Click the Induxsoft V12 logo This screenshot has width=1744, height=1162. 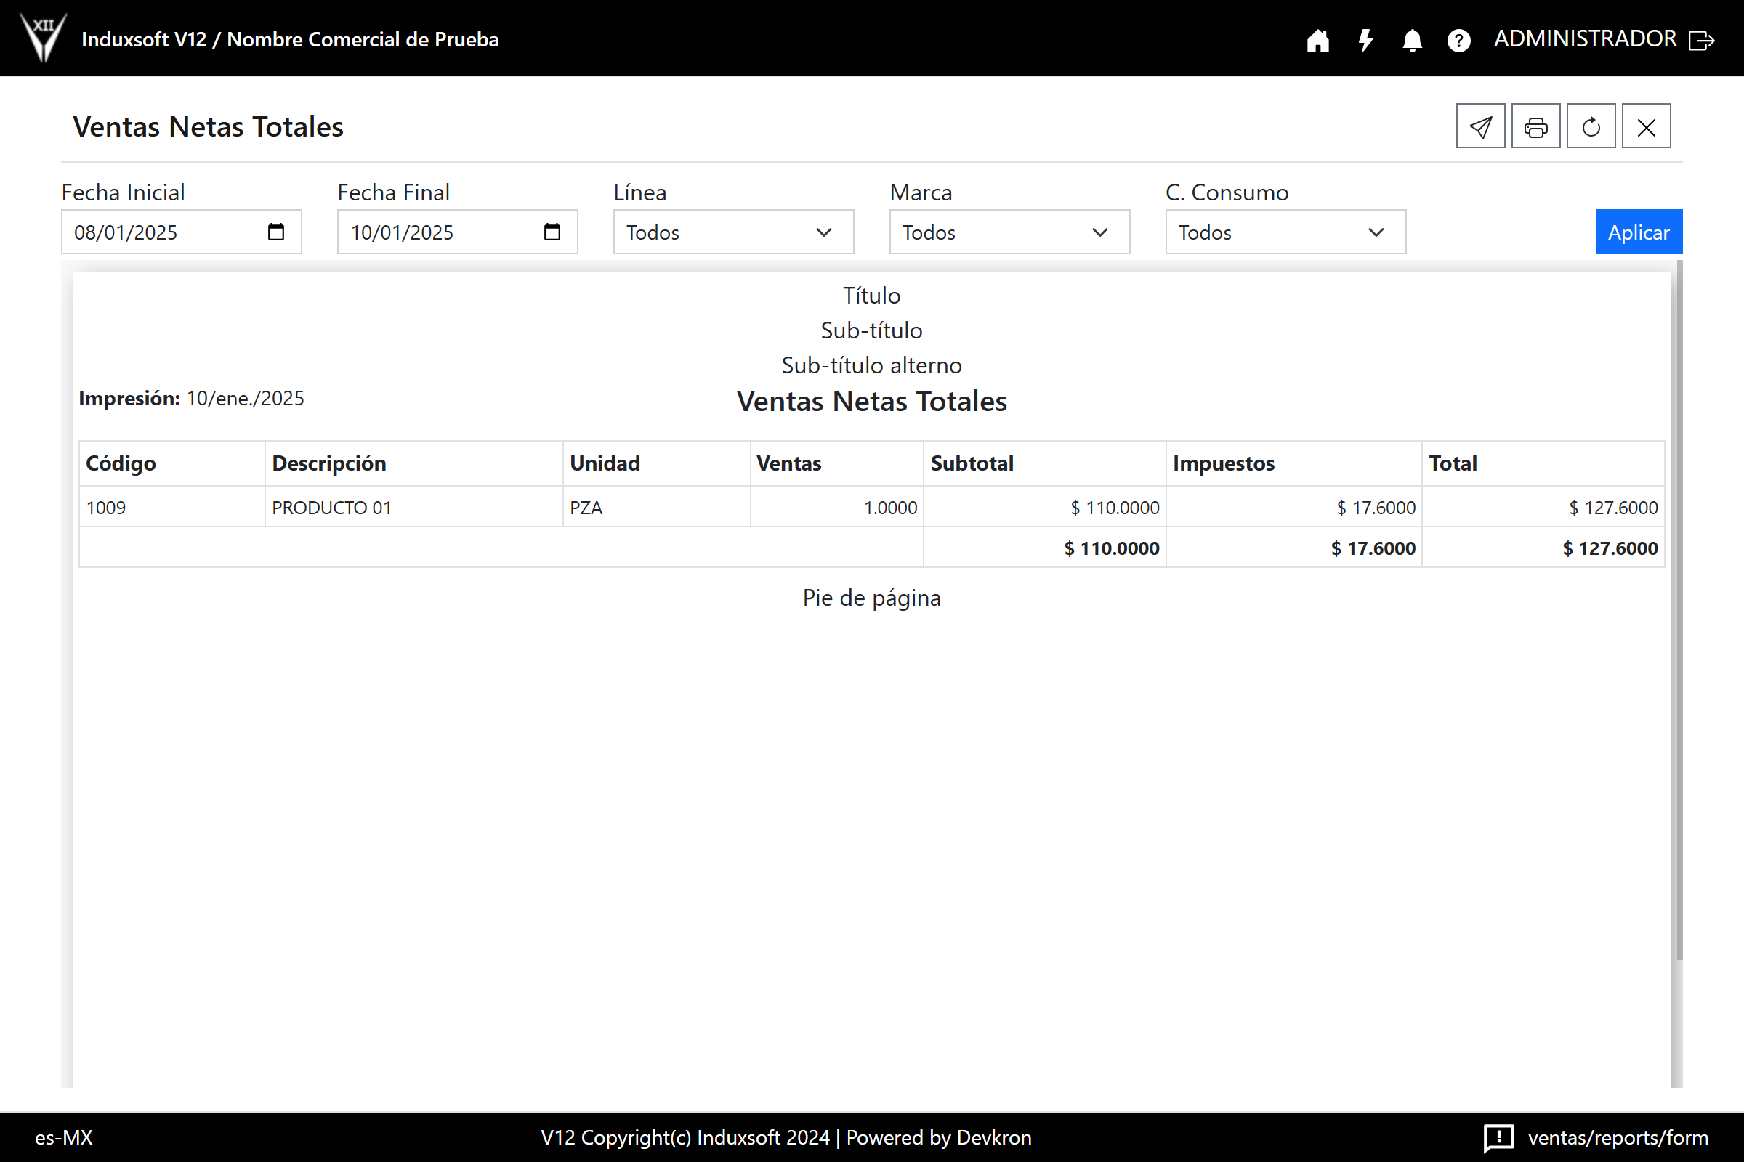click(x=43, y=37)
